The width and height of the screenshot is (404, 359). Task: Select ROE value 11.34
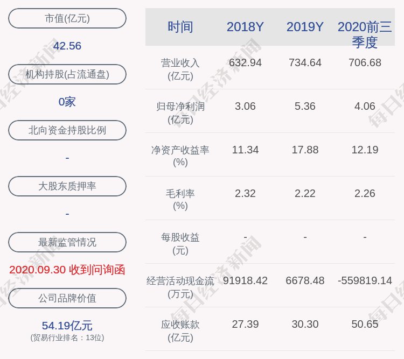[245, 150]
